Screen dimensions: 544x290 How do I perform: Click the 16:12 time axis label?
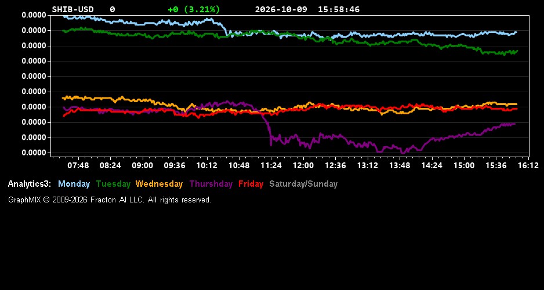click(528, 165)
